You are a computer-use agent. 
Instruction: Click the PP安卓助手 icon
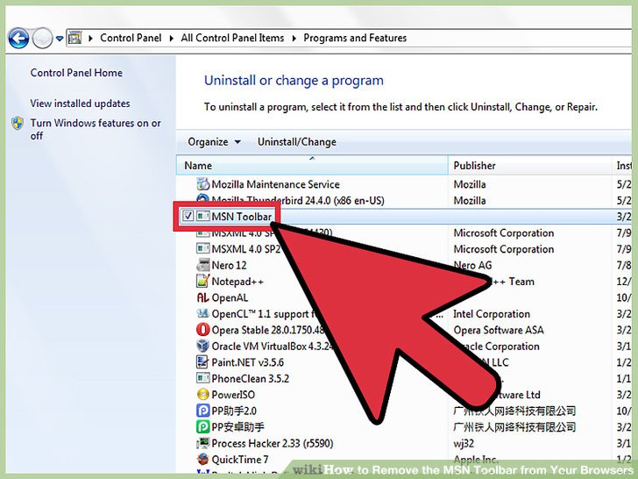click(202, 427)
